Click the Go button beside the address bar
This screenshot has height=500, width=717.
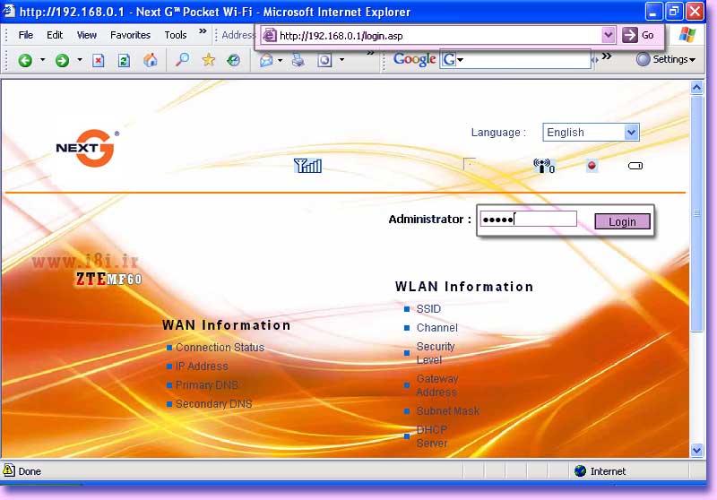tap(639, 35)
